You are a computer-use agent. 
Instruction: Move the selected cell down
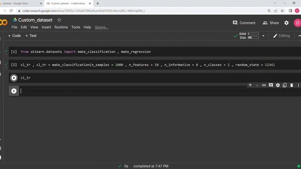point(257,85)
